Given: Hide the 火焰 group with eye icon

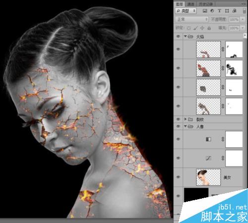Looking at the screenshot, I should pyautogui.click(x=178, y=36).
